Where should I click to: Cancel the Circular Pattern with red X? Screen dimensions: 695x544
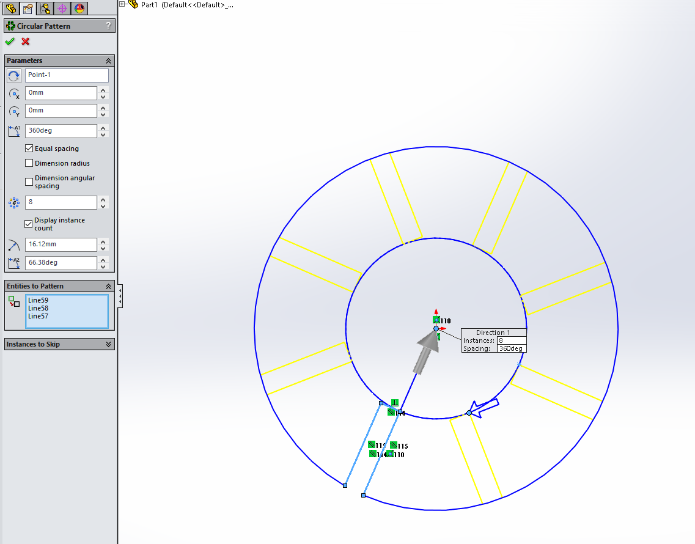click(x=26, y=41)
